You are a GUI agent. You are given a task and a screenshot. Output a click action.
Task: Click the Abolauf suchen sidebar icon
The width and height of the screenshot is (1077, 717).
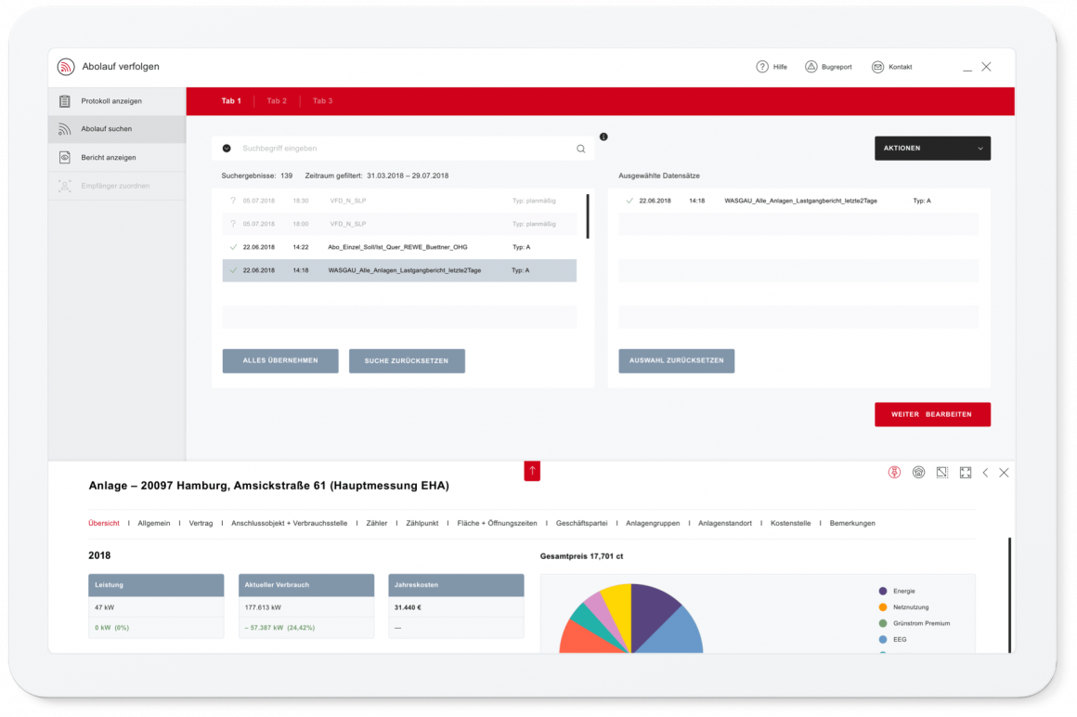point(65,129)
